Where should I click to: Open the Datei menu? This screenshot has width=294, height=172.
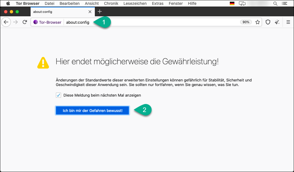50,3
